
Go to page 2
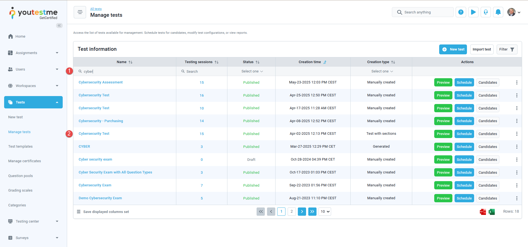pyautogui.click(x=291, y=212)
